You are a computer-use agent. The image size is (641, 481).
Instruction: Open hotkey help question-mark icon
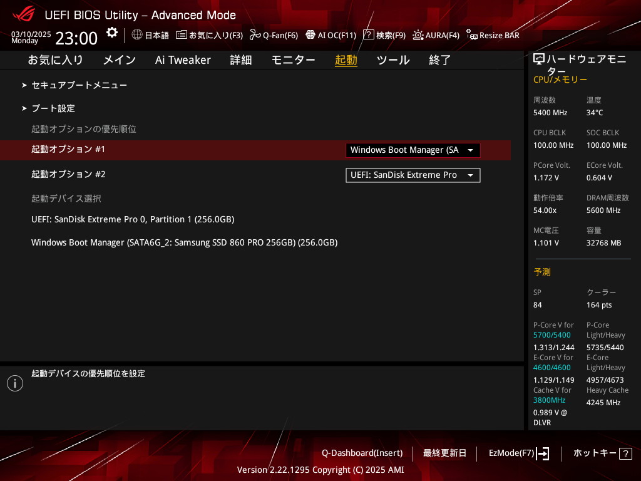(625, 453)
